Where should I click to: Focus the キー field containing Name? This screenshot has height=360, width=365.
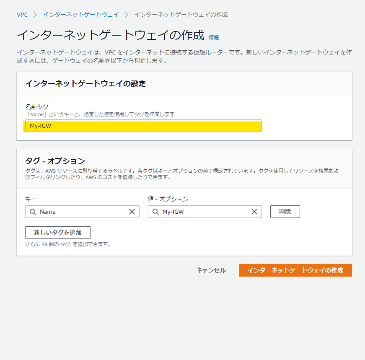tap(84, 212)
